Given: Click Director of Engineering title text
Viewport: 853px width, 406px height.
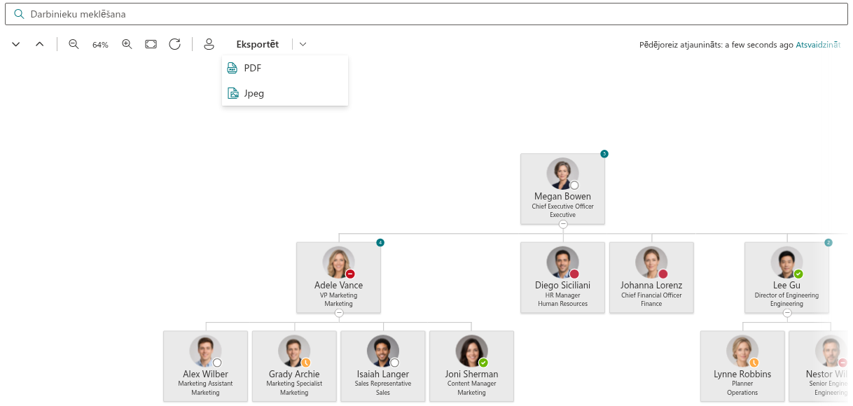Looking at the screenshot, I should (787, 295).
